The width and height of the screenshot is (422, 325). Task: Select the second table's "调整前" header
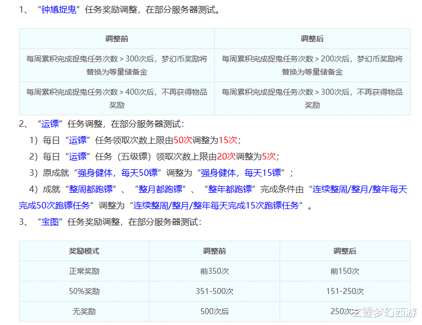(x=214, y=251)
